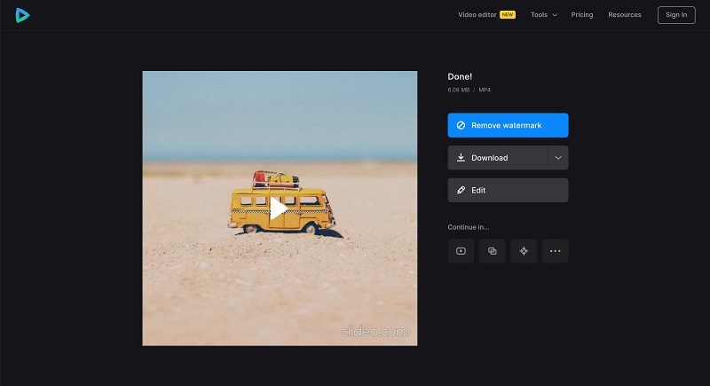Open the Resources menu item
Image resolution: width=710 pixels, height=386 pixels.
[x=625, y=14]
